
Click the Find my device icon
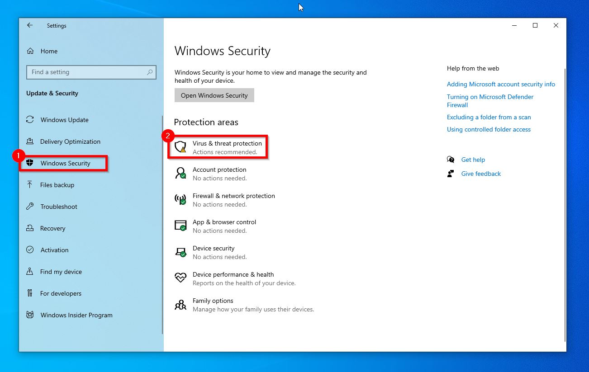point(30,272)
